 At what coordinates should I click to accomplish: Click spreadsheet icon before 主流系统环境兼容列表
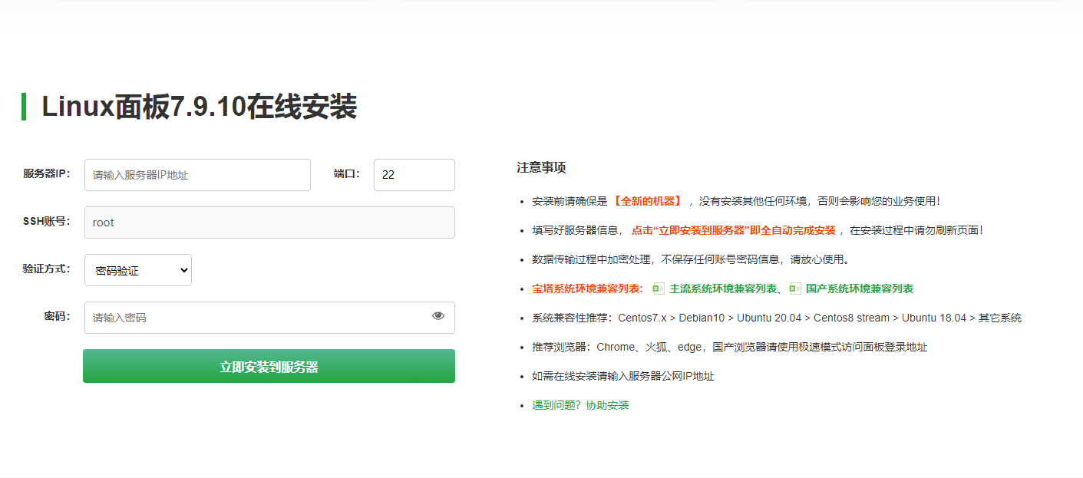click(x=658, y=288)
